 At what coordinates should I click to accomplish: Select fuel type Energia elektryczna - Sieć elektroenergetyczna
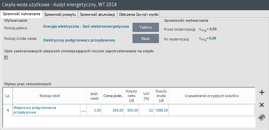pyautogui.click(x=86, y=26)
